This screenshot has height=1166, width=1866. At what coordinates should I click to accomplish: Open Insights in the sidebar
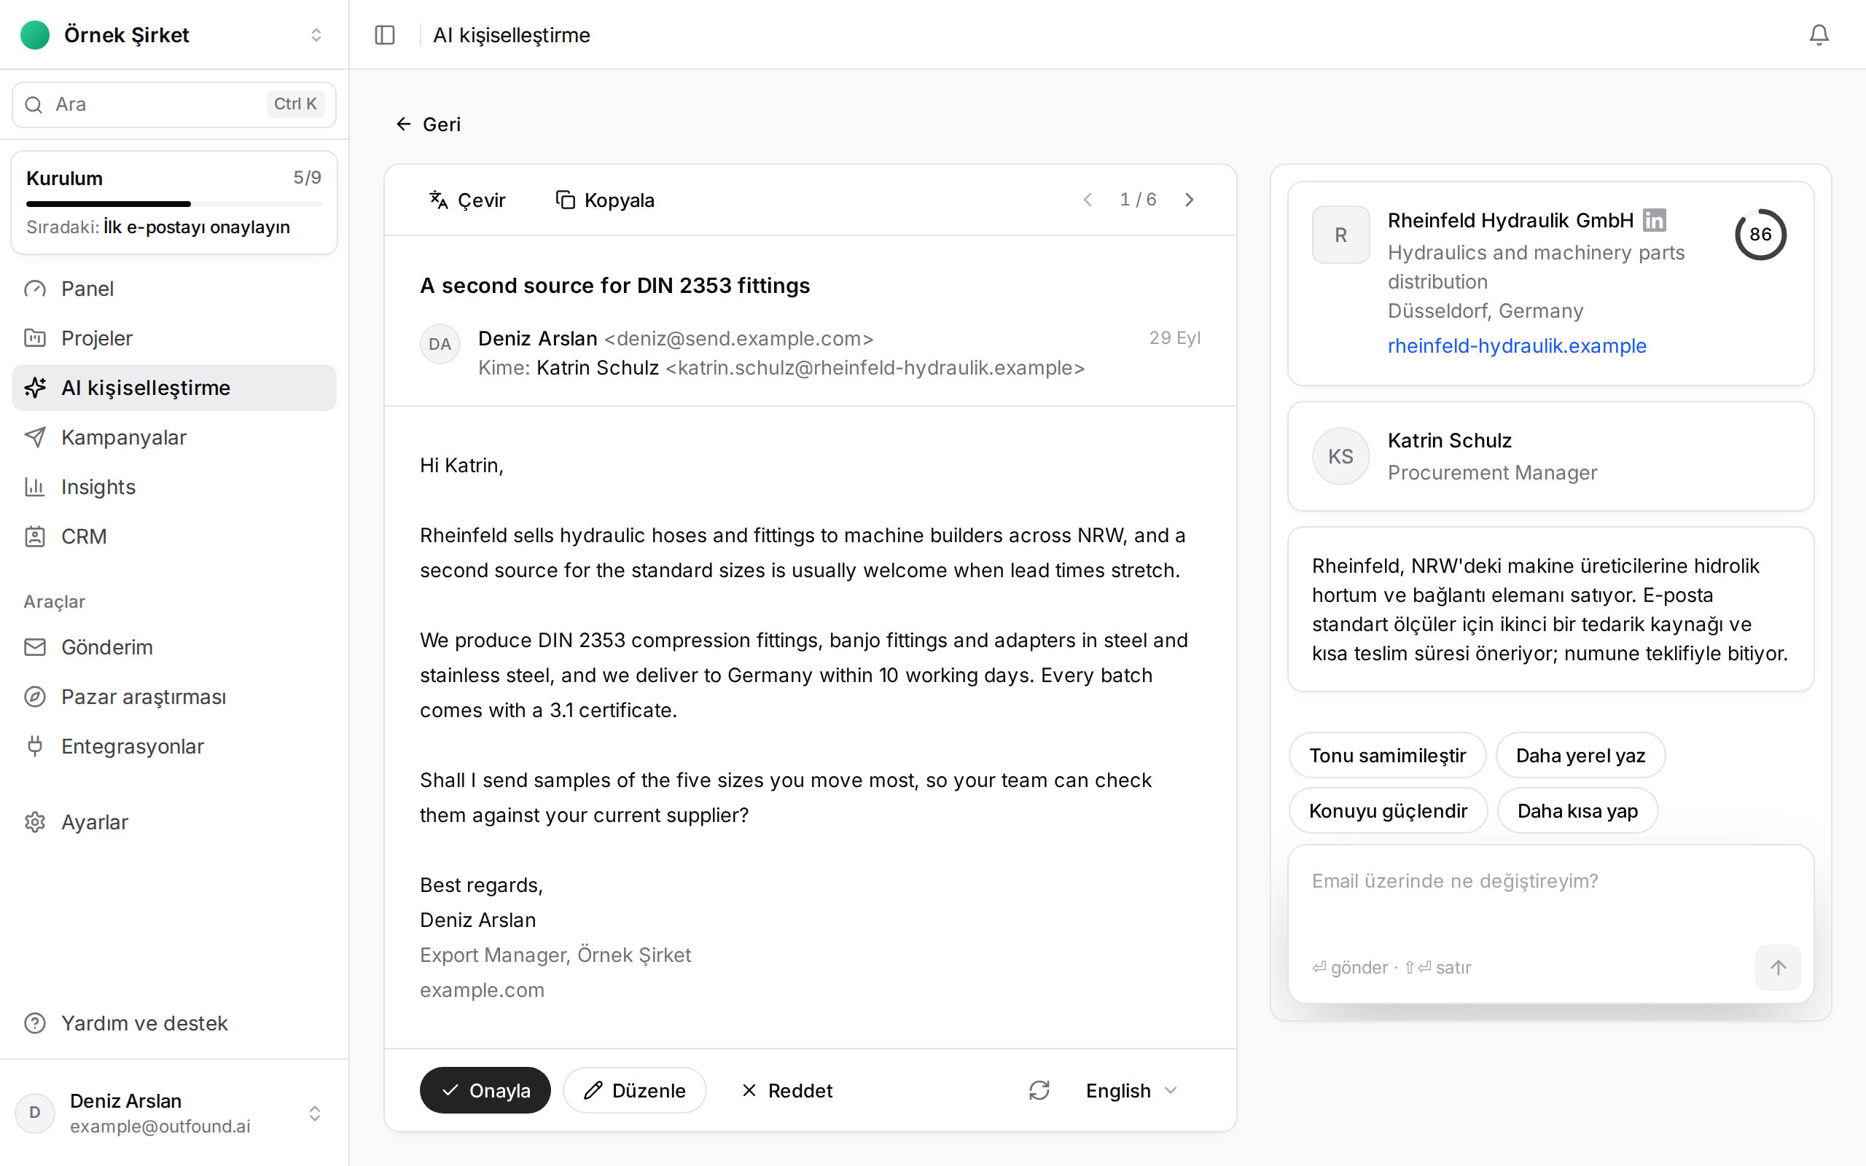pyautogui.click(x=174, y=487)
